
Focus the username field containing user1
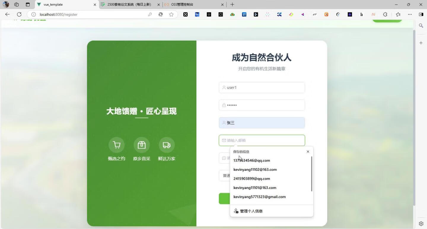(262, 88)
